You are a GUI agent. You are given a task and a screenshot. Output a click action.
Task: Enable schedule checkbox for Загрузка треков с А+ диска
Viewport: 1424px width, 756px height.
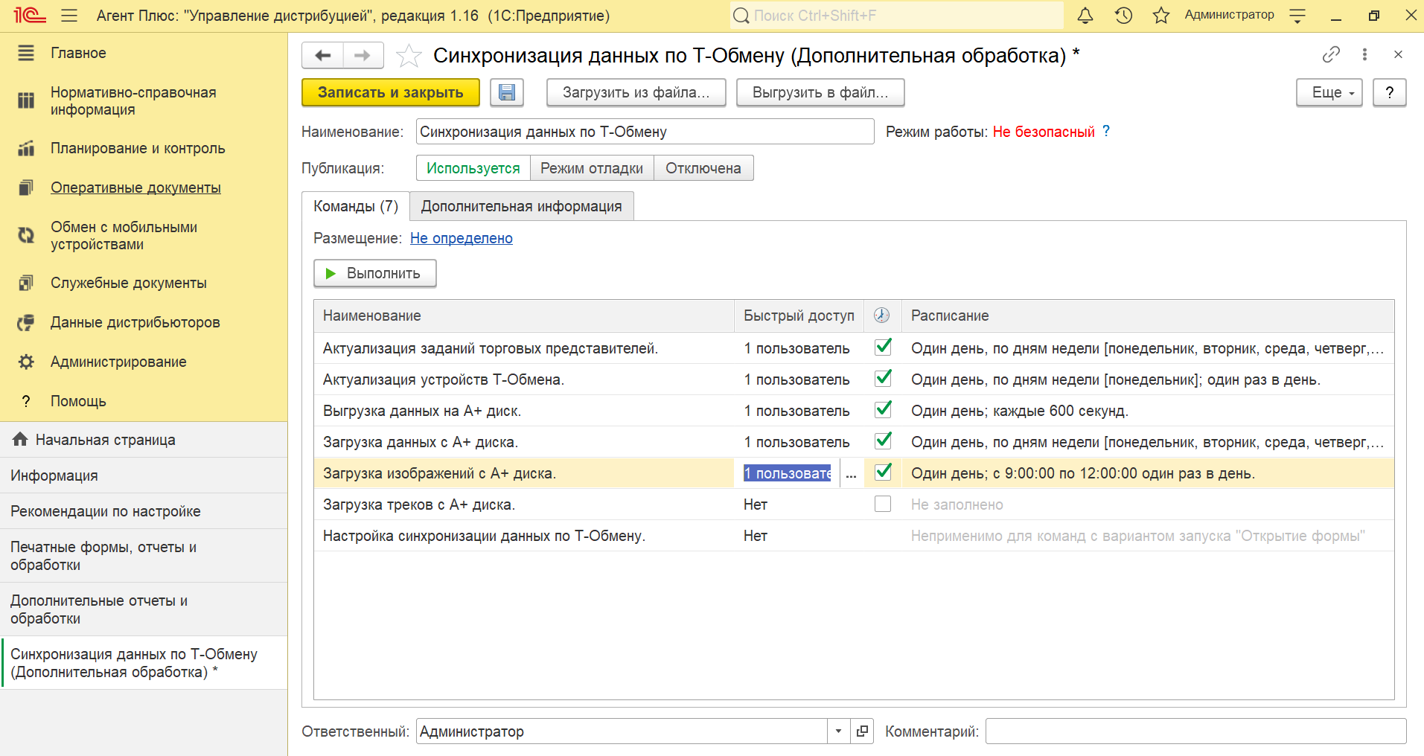(883, 504)
